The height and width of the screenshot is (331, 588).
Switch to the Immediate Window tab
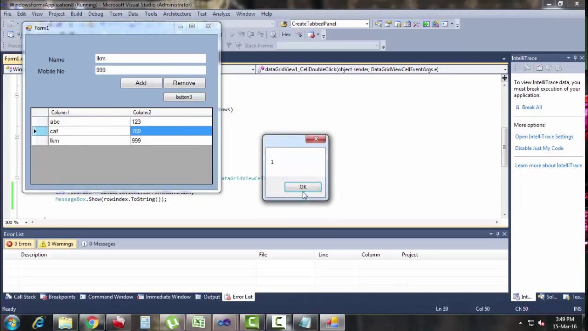point(164,297)
